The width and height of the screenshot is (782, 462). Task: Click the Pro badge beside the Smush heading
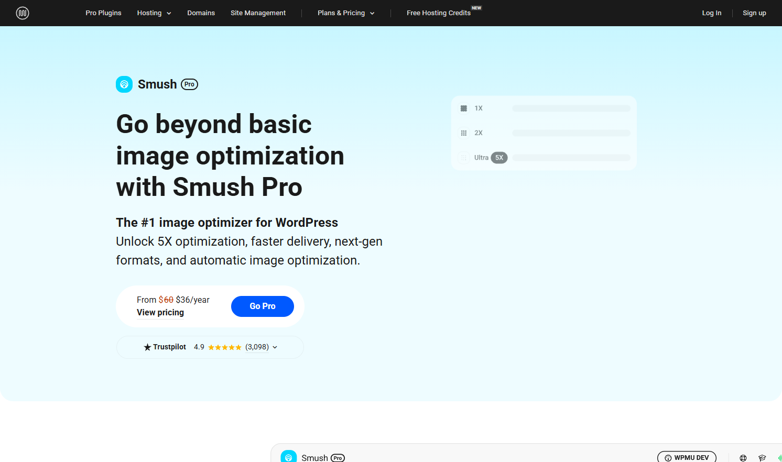189,84
